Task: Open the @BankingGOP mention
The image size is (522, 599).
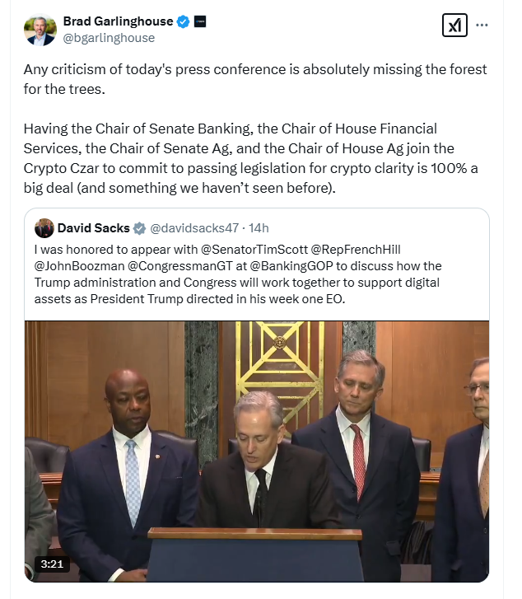Action: pyautogui.click(x=291, y=266)
